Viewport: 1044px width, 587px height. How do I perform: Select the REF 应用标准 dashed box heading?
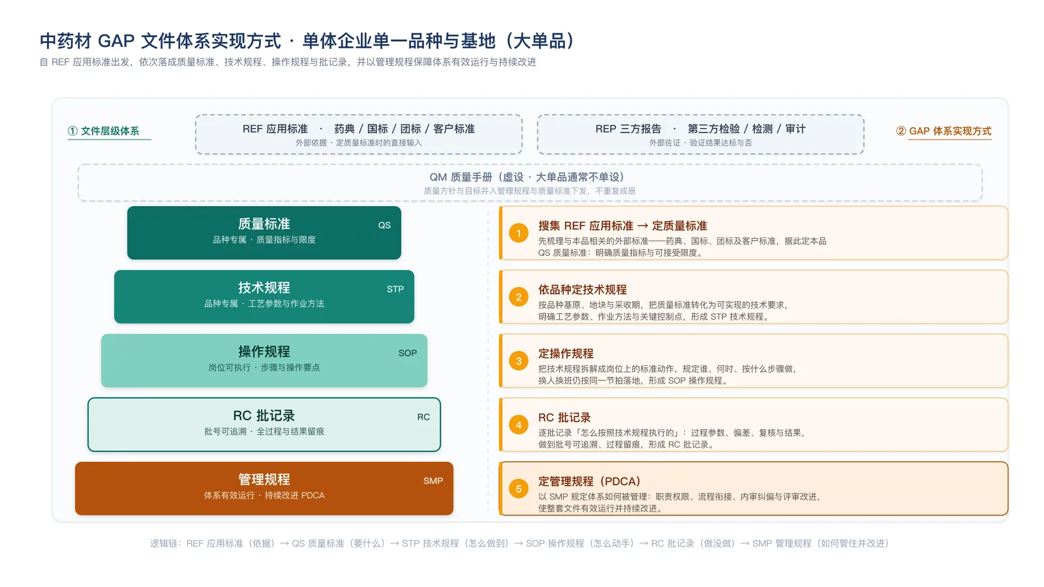point(359,129)
